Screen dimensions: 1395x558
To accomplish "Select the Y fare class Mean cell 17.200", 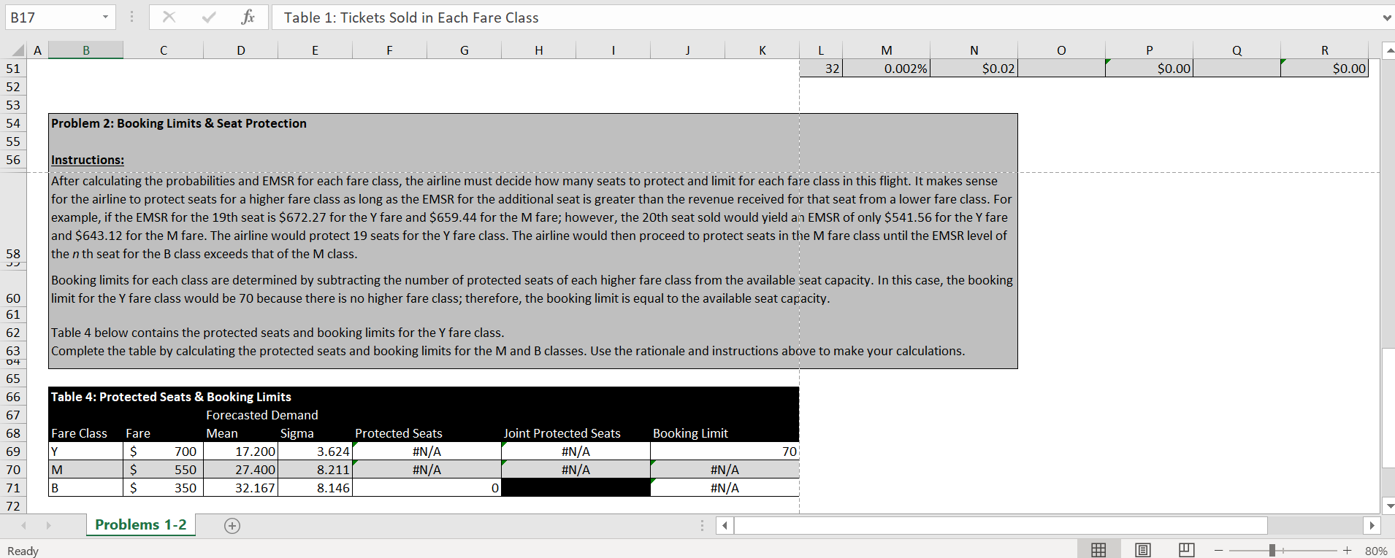I will (241, 452).
